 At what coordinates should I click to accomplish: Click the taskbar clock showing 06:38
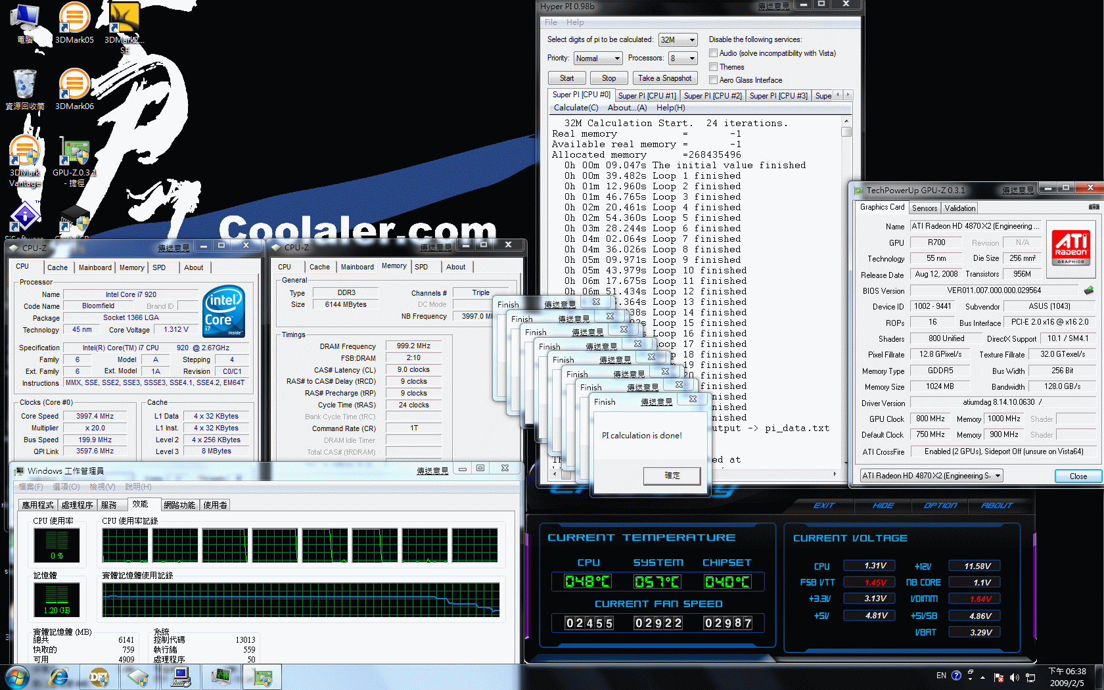[1067, 677]
